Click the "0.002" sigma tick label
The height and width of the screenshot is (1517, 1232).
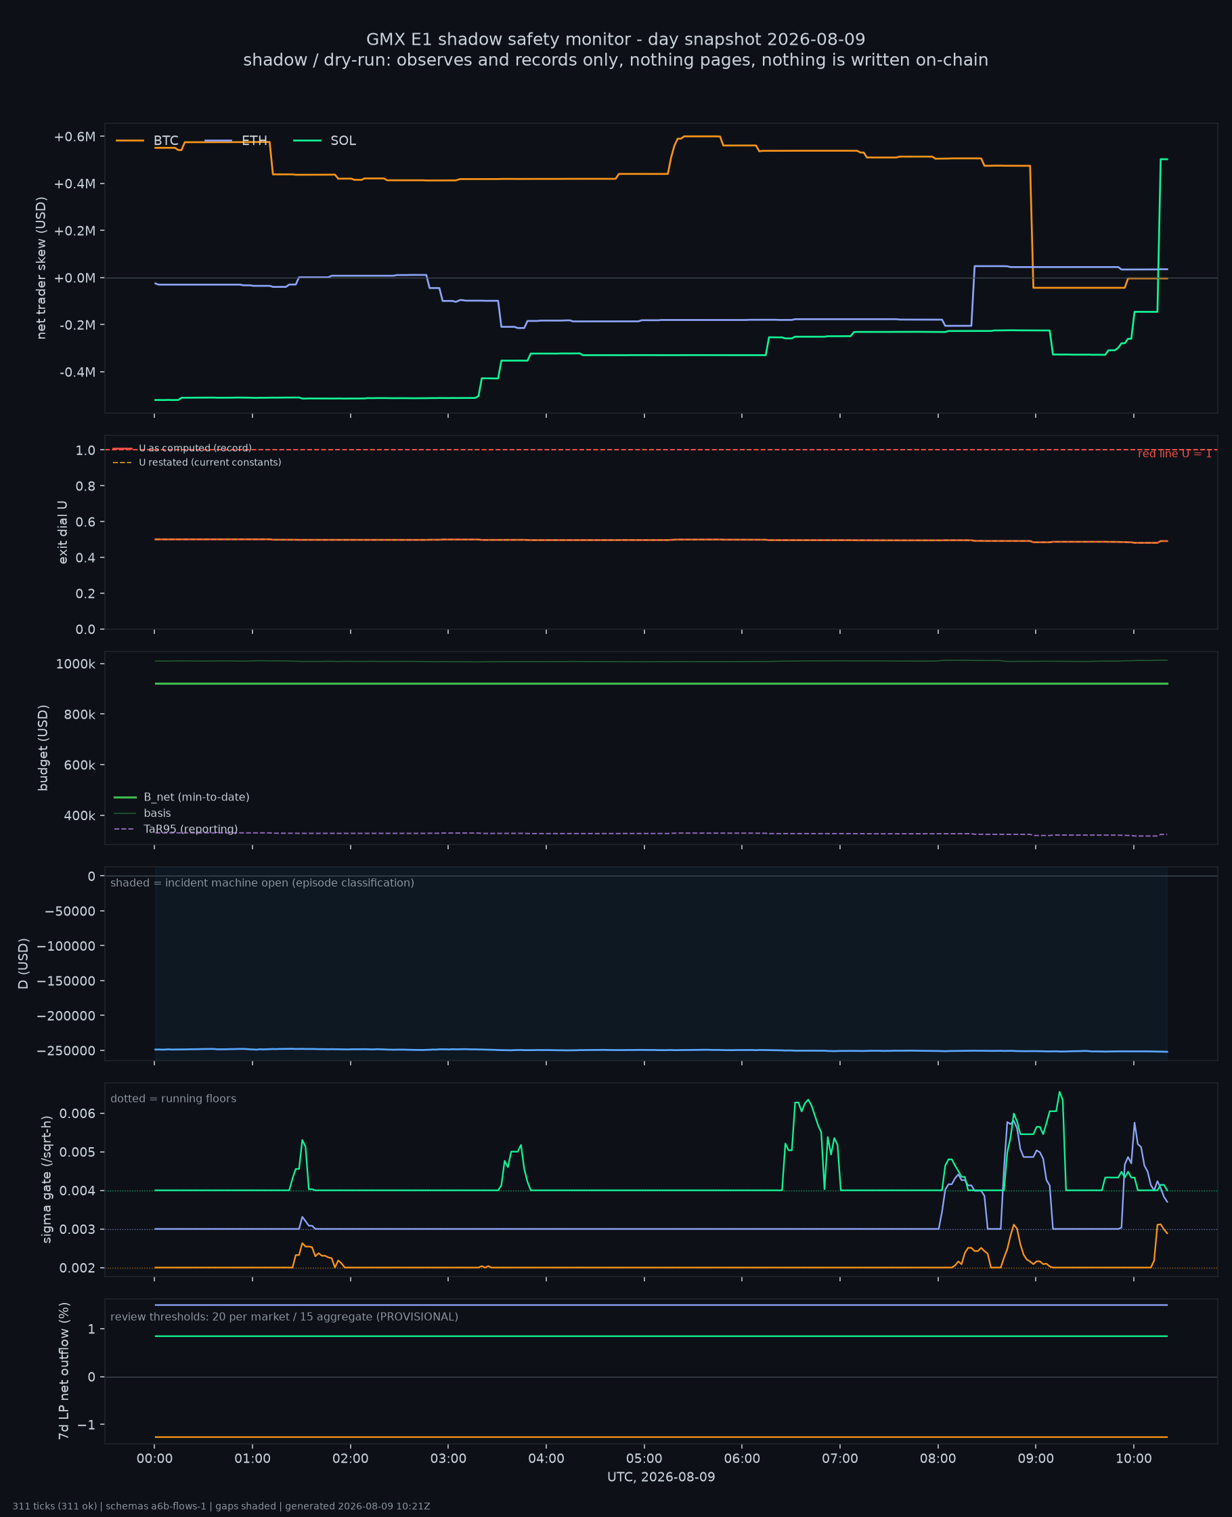(77, 1268)
